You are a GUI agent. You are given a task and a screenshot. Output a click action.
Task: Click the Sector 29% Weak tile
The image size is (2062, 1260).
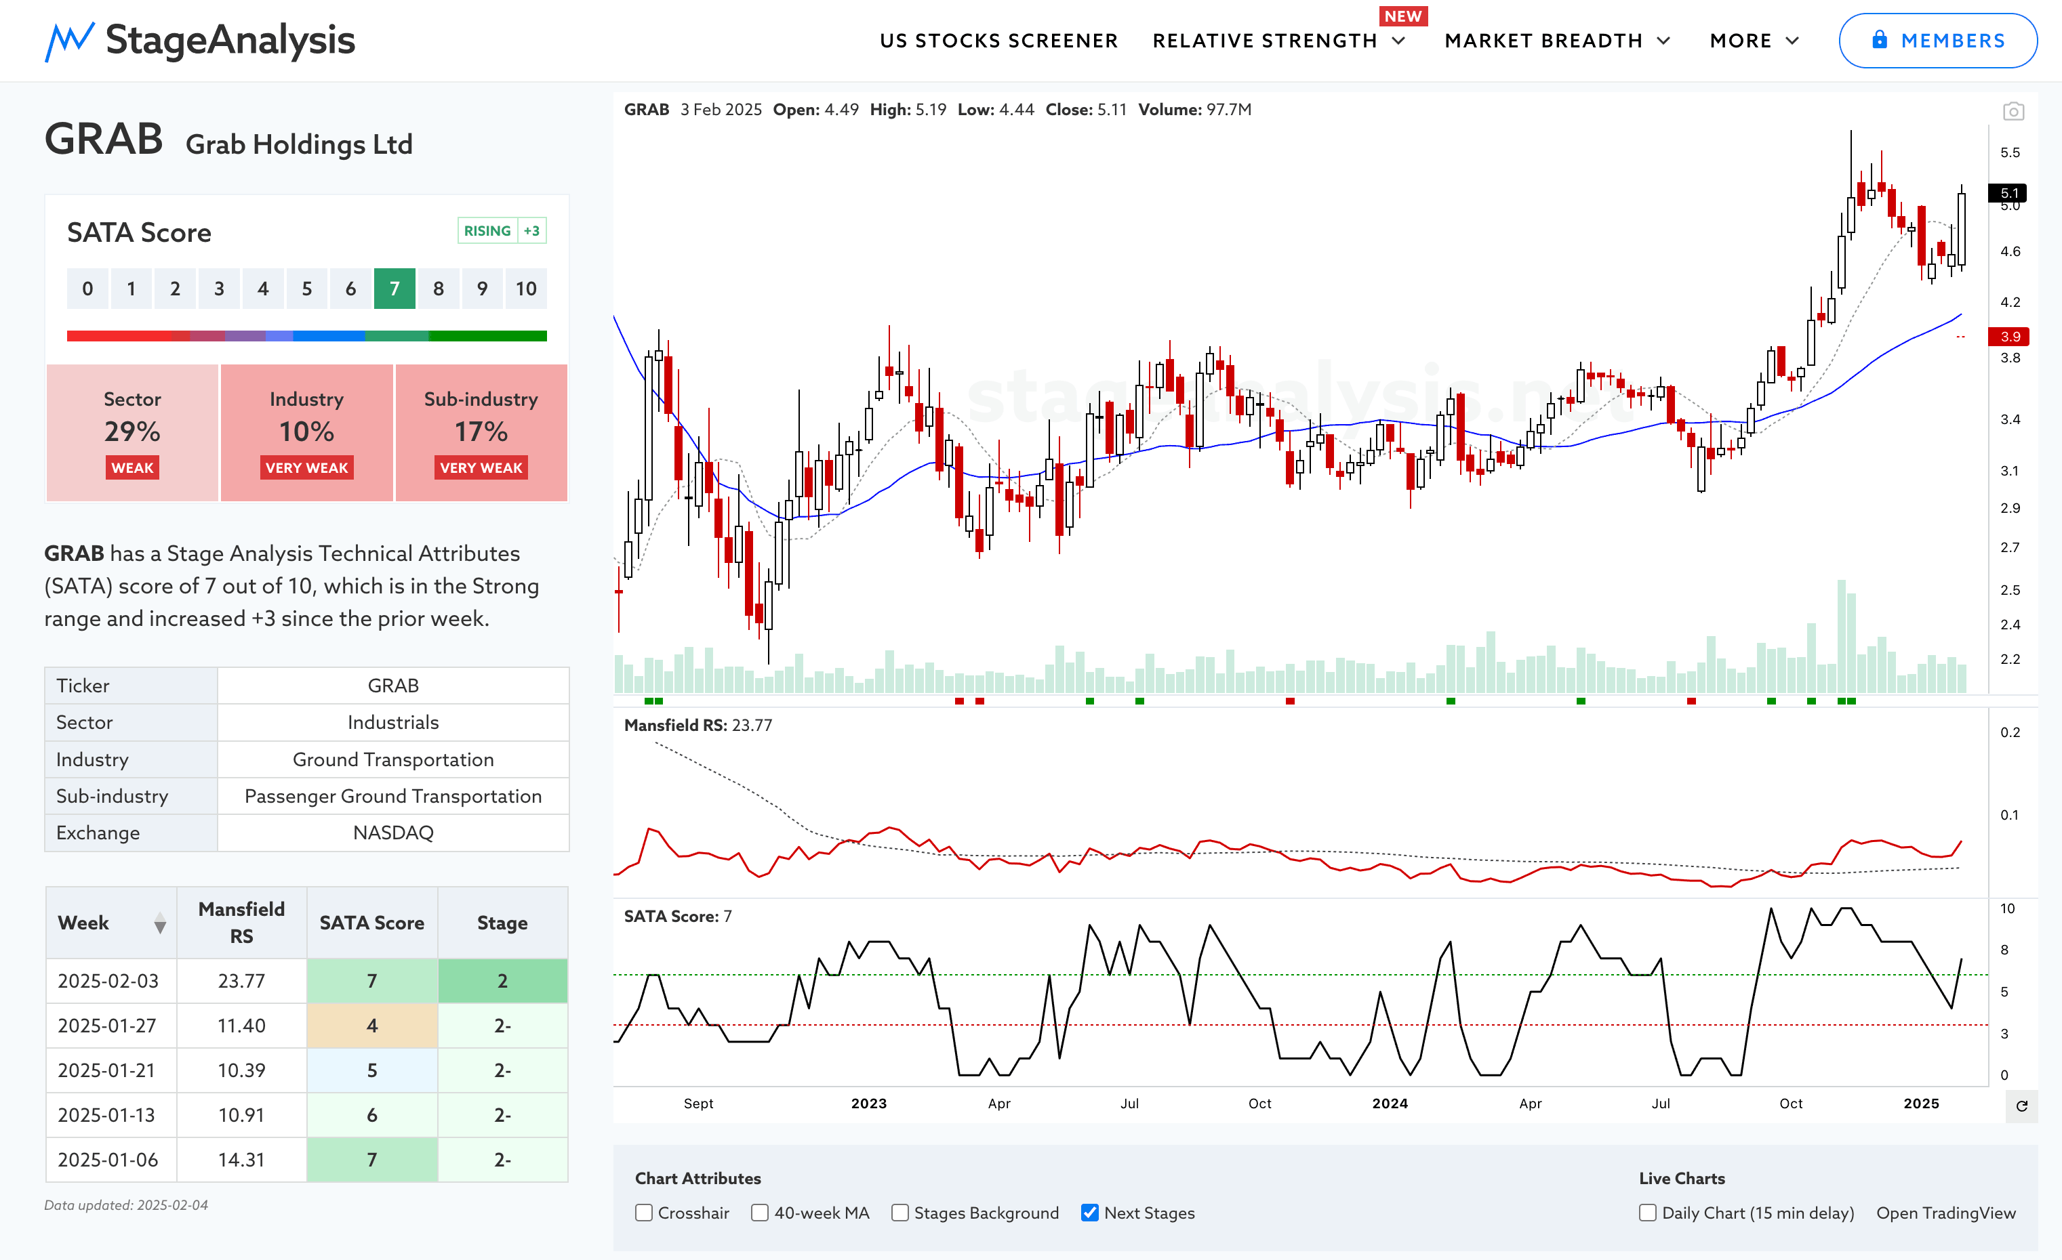(x=132, y=432)
